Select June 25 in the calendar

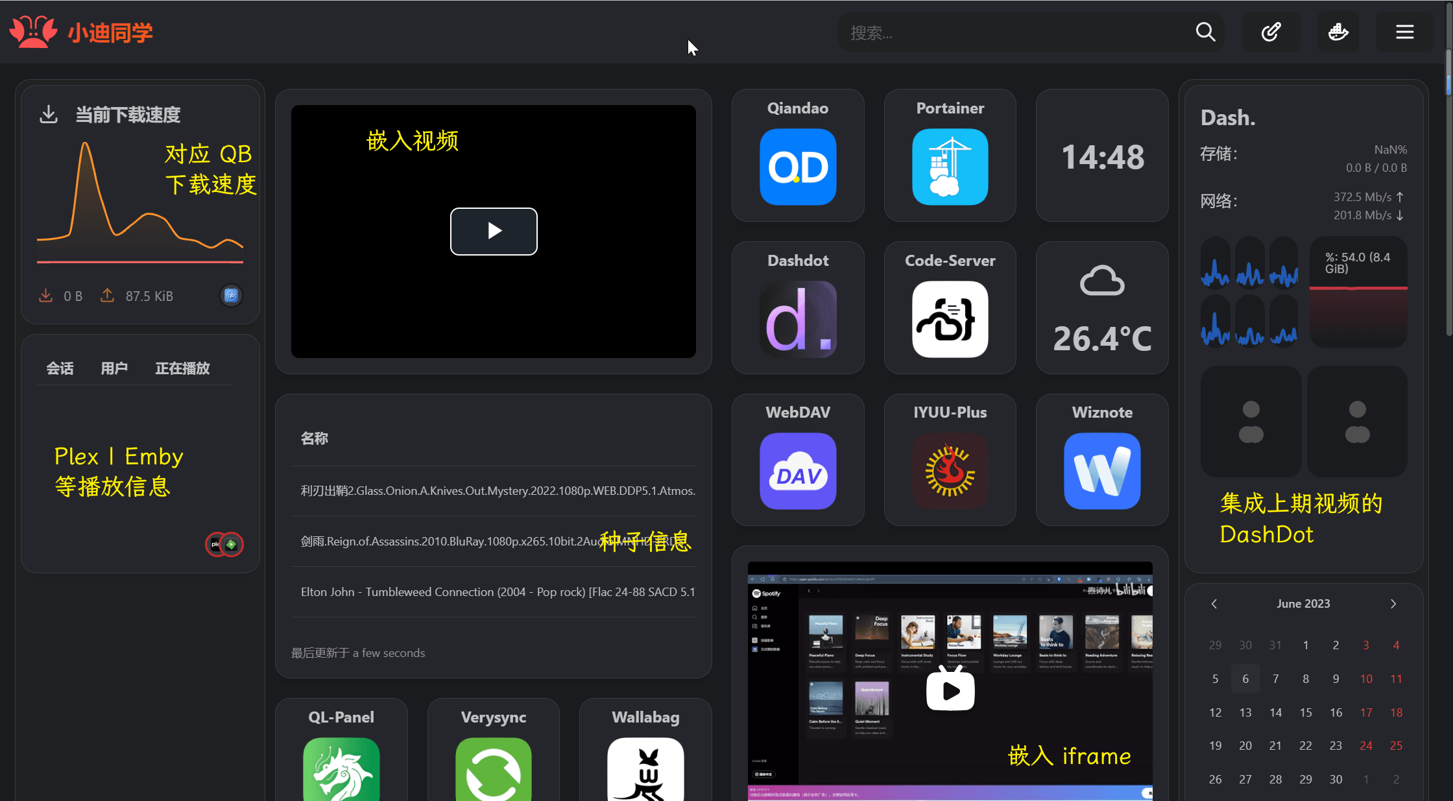[x=1396, y=746]
